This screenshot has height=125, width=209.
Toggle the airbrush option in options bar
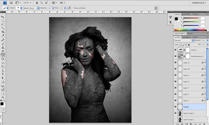(x=69, y=8)
